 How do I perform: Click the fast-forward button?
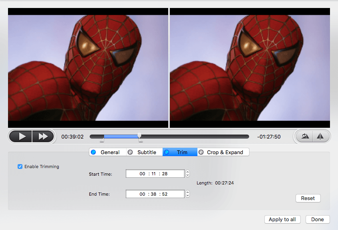coord(43,136)
